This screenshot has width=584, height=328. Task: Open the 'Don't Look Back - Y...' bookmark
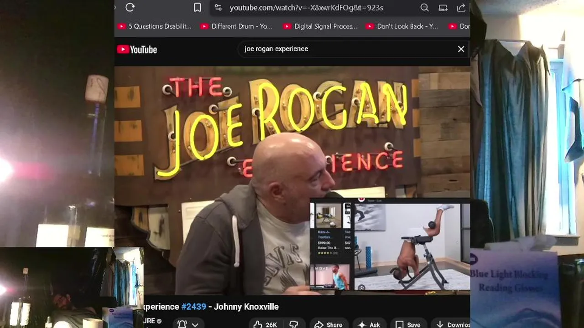click(402, 26)
